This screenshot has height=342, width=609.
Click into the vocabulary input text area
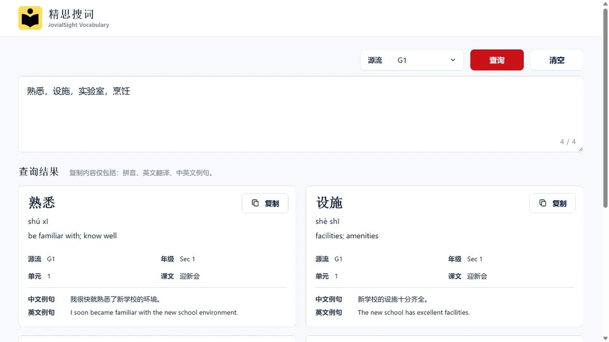tap(301, 114)
